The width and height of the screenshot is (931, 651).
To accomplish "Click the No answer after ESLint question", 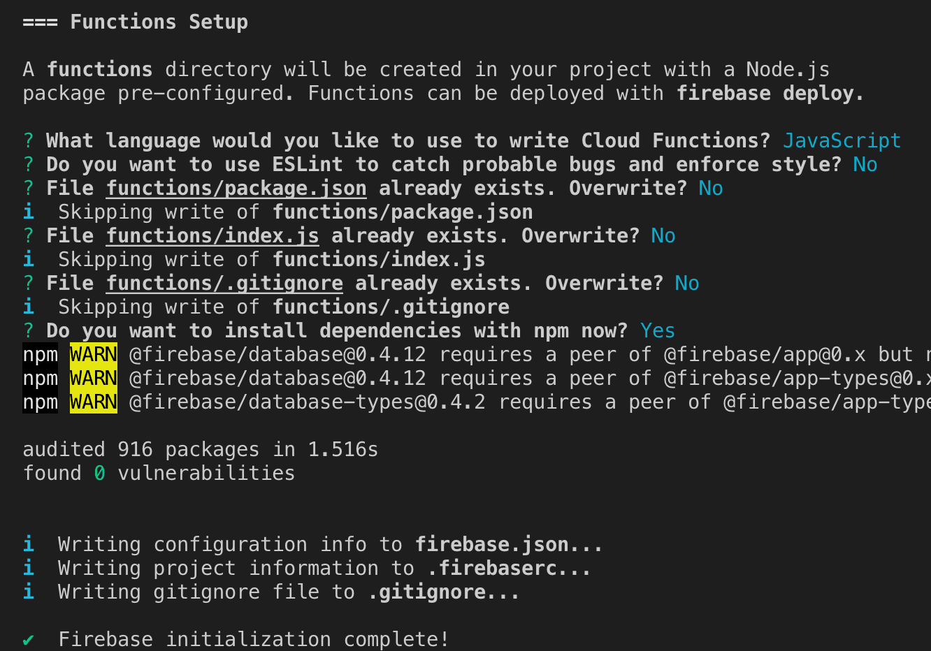I will [865, 164].
